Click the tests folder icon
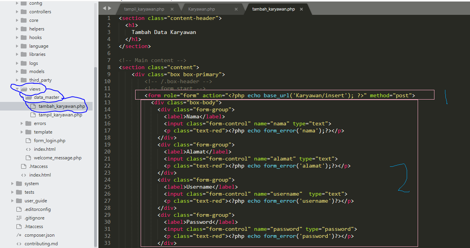This screenshot has height=248, width=470. pos(19,192)
